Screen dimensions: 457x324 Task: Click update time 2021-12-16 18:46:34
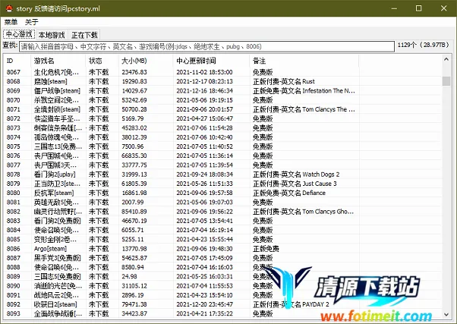click(x=205, y=90)
